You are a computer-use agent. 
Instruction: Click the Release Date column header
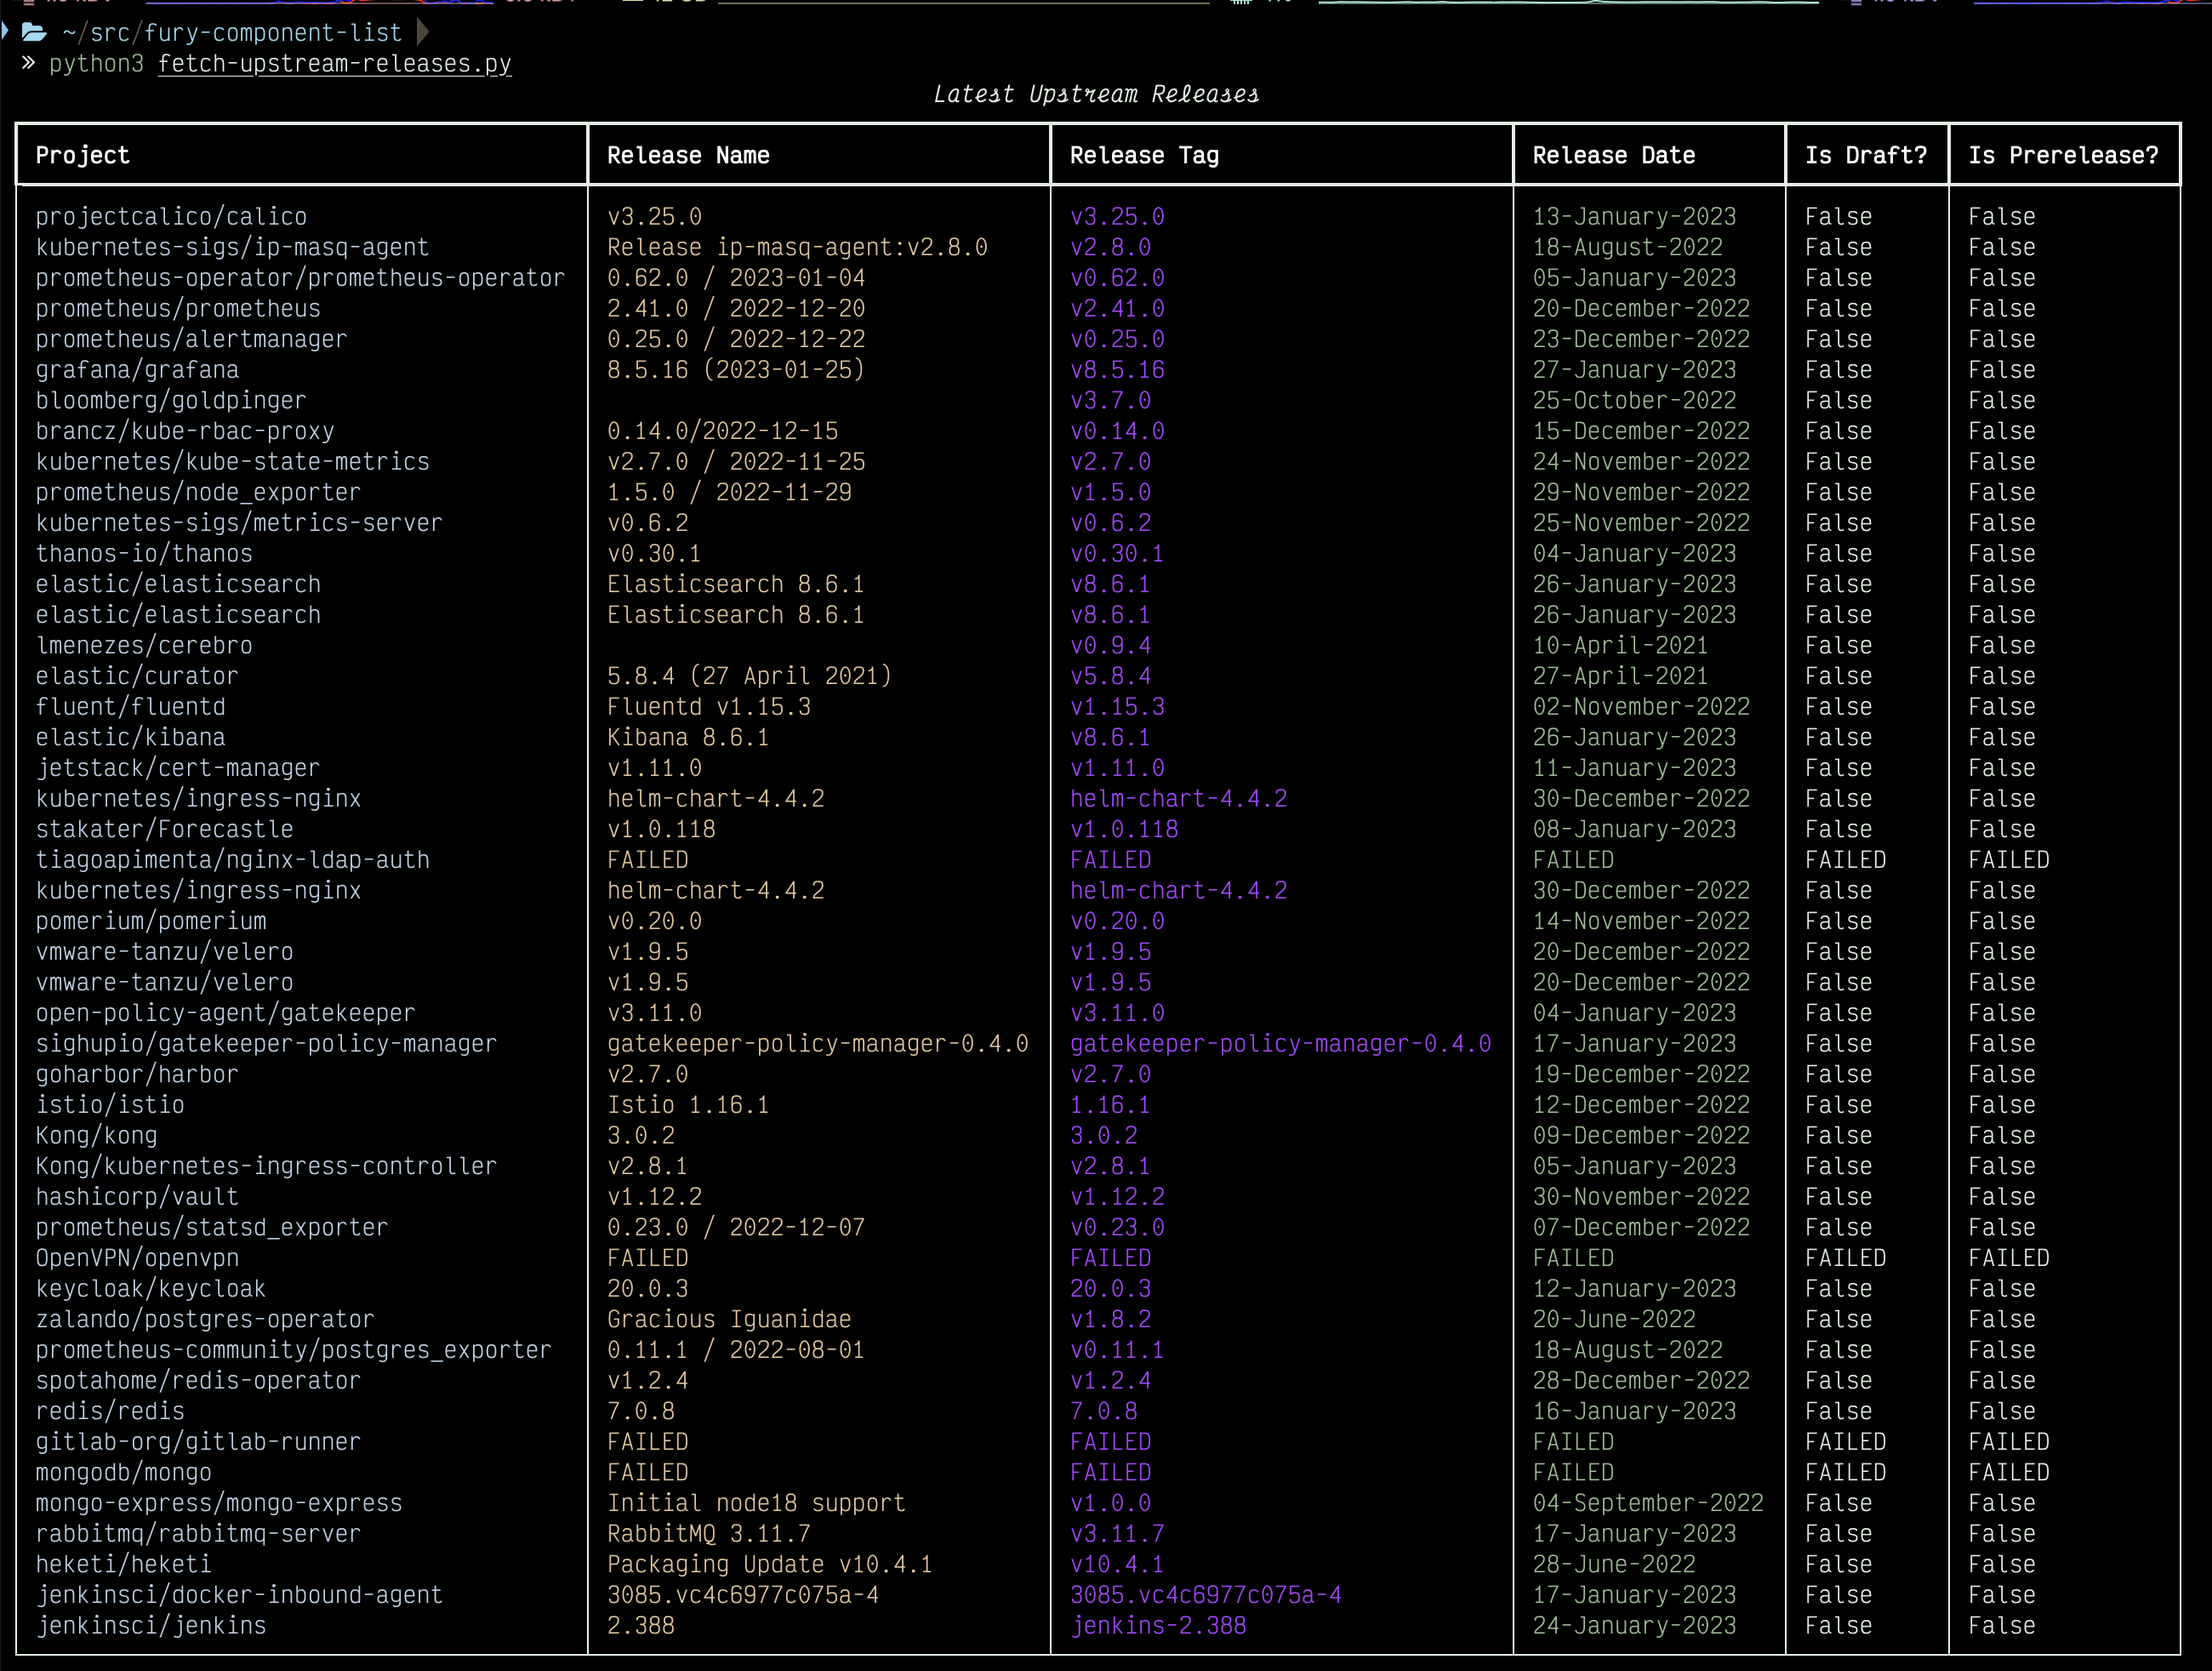(x=1613, y=155)
